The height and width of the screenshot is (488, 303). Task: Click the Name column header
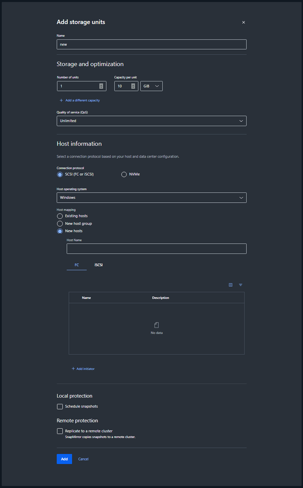pyautogui.click(x=86, y=298)
